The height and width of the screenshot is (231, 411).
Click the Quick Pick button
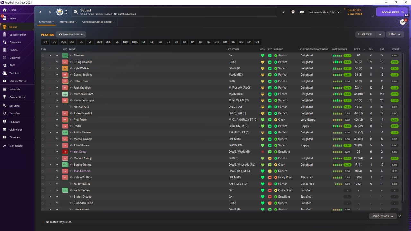tap(365, 34)
